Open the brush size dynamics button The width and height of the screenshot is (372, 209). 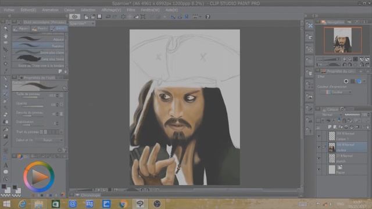coord(62,95)
